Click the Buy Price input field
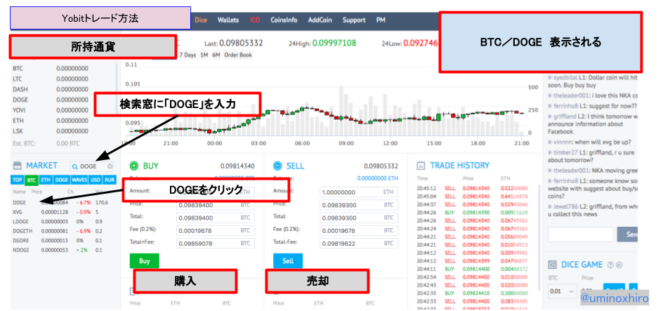The height and width of the screenshot is (311, 670). 216,205
